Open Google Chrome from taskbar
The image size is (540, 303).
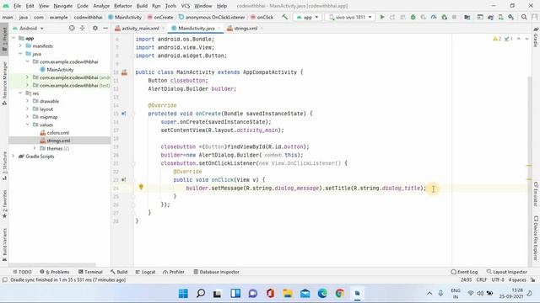point(339,294)
